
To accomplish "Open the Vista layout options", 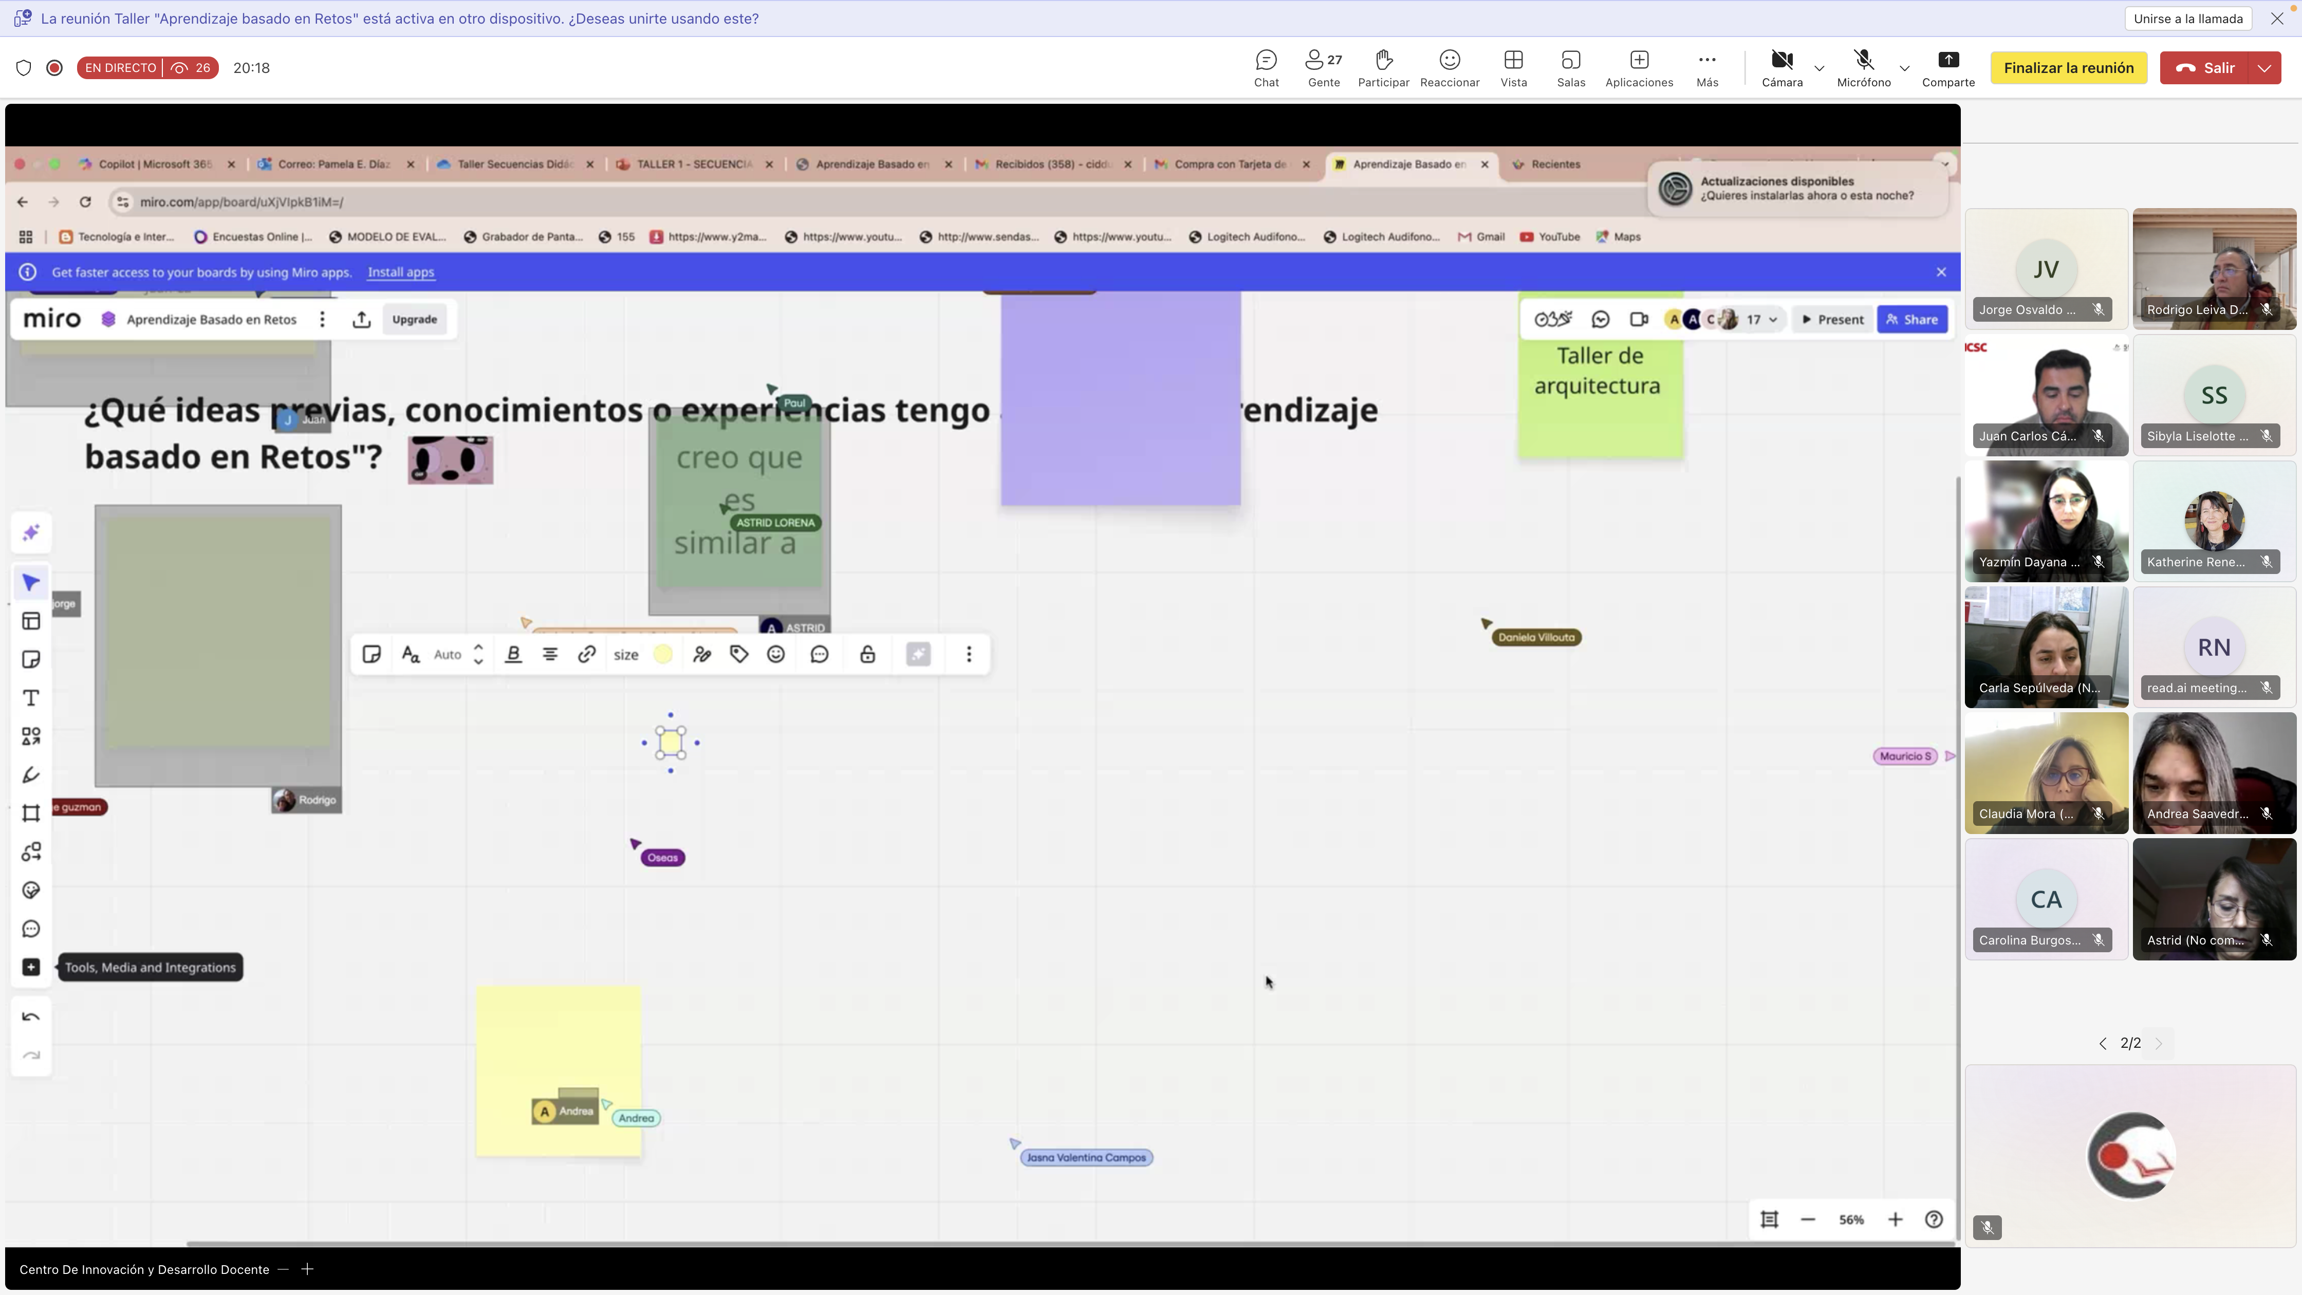I will (x=1514, y=68).
